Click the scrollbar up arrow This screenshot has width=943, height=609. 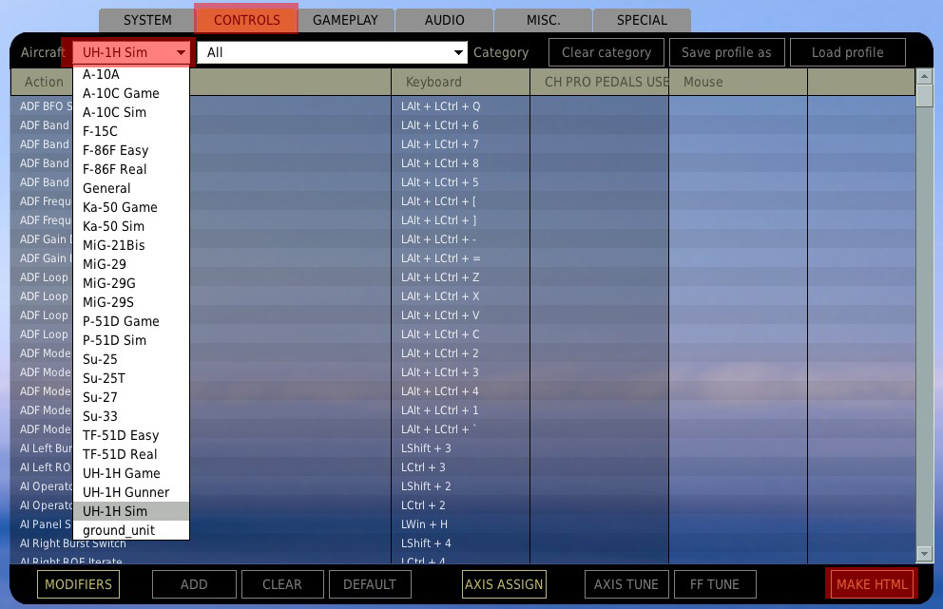[x=924, y=77]
